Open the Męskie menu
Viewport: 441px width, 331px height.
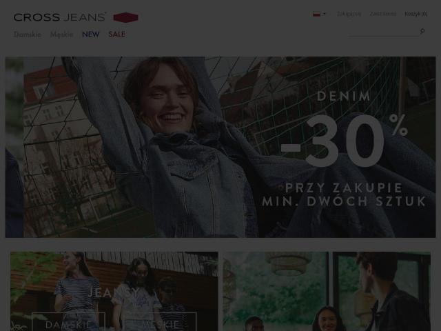pyautogui.click(x=61, y=34)
